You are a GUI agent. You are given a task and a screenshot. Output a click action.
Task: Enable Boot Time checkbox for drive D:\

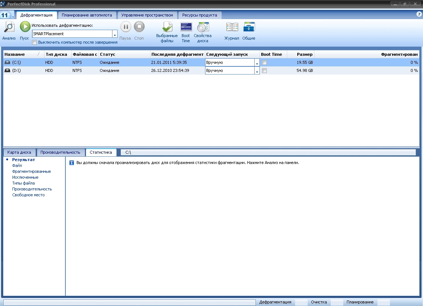[264, 70]
